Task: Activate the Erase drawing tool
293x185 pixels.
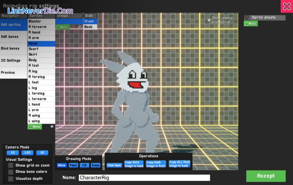Action: 95,165
